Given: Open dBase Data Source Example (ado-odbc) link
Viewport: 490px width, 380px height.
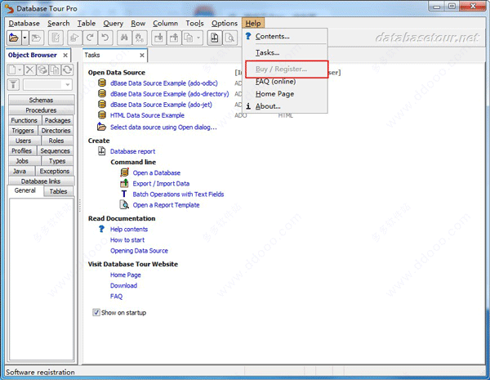Looking at the screenshot, I should point(164,83).
